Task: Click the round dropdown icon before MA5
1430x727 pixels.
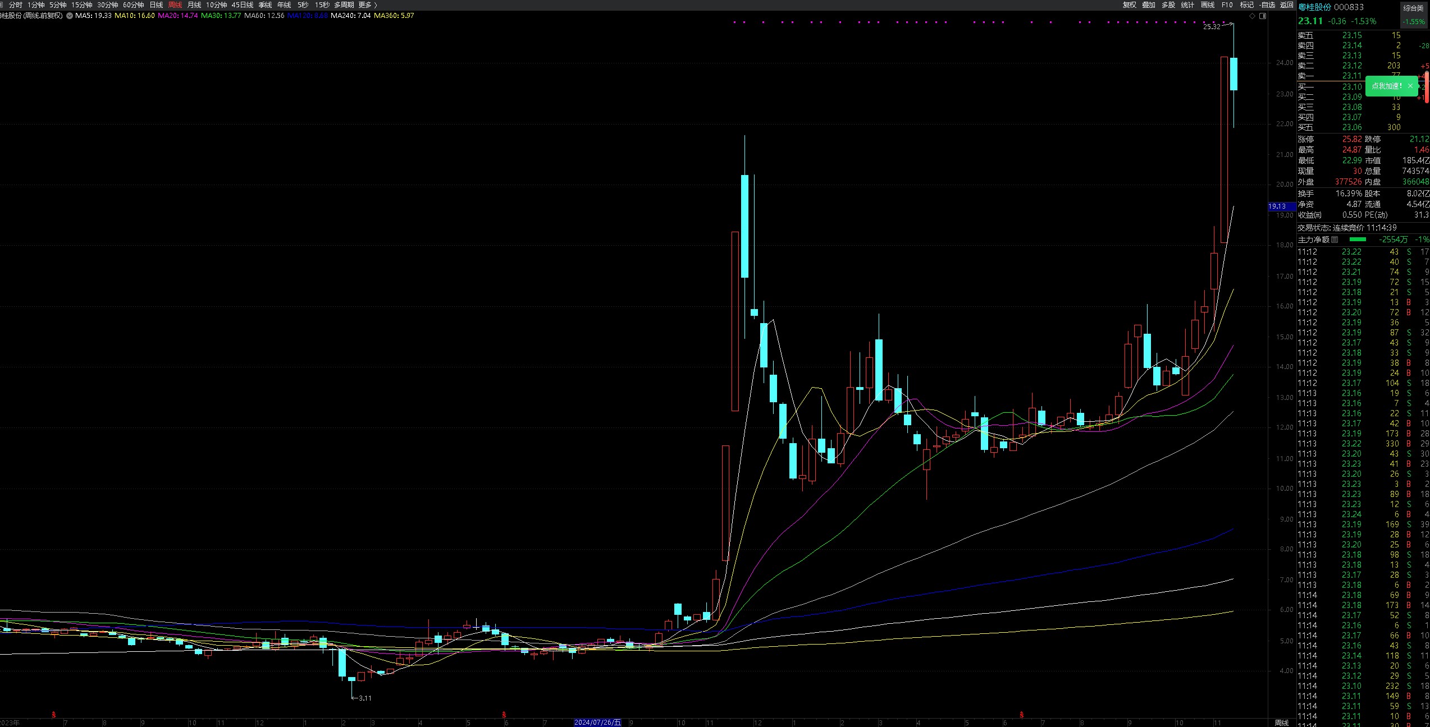Action: (x=70, y=16)
